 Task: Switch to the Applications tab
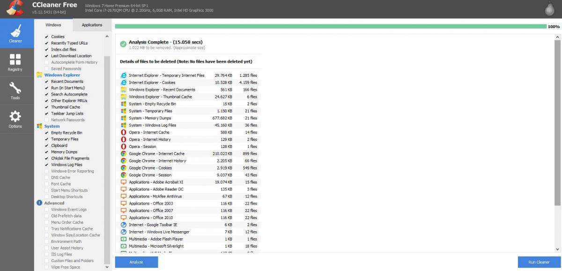click(92, 25)
